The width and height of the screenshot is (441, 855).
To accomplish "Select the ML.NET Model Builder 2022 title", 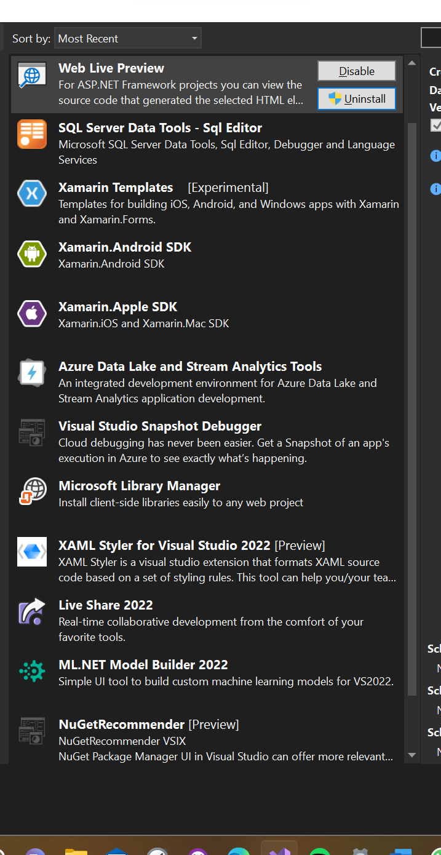I will 143,665.
